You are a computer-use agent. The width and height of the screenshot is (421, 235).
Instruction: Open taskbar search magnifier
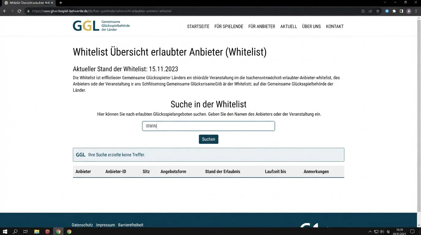[x=15, y=232]
